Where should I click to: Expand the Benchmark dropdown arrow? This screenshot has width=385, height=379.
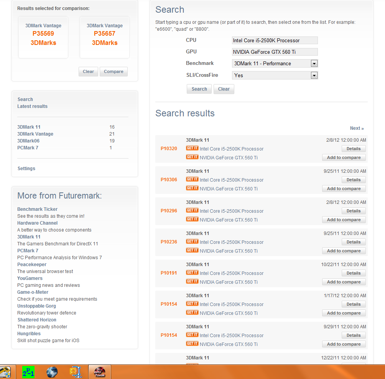coord(314,63)
